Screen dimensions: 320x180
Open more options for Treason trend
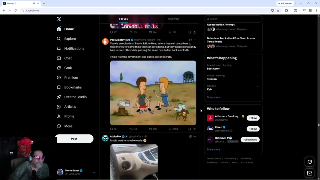click(258, 76)
